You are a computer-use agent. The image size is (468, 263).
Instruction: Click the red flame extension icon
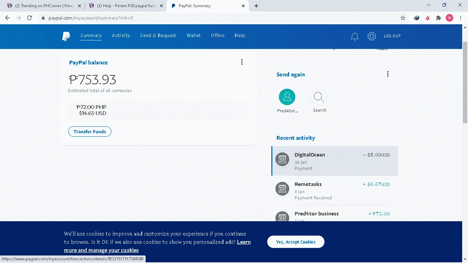coord(428,18)
